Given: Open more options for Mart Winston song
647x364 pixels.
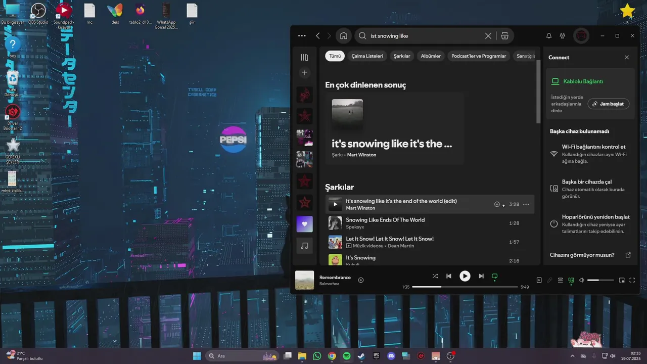Looking at the screenshot, I should click(x=526, y=204).
